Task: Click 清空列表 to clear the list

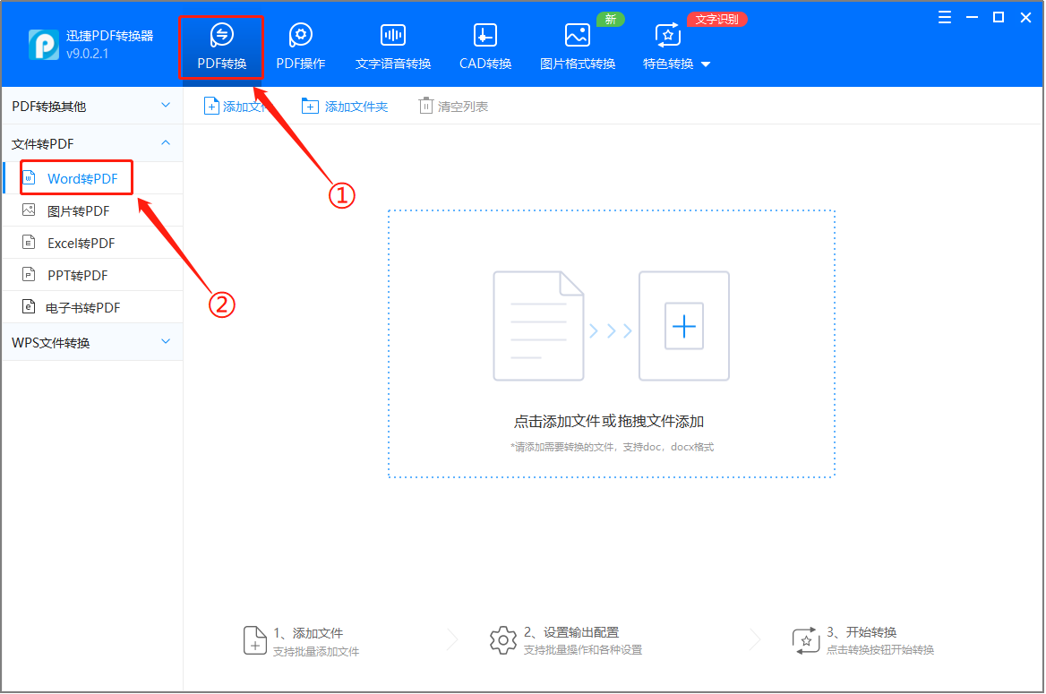Action: 454,106
